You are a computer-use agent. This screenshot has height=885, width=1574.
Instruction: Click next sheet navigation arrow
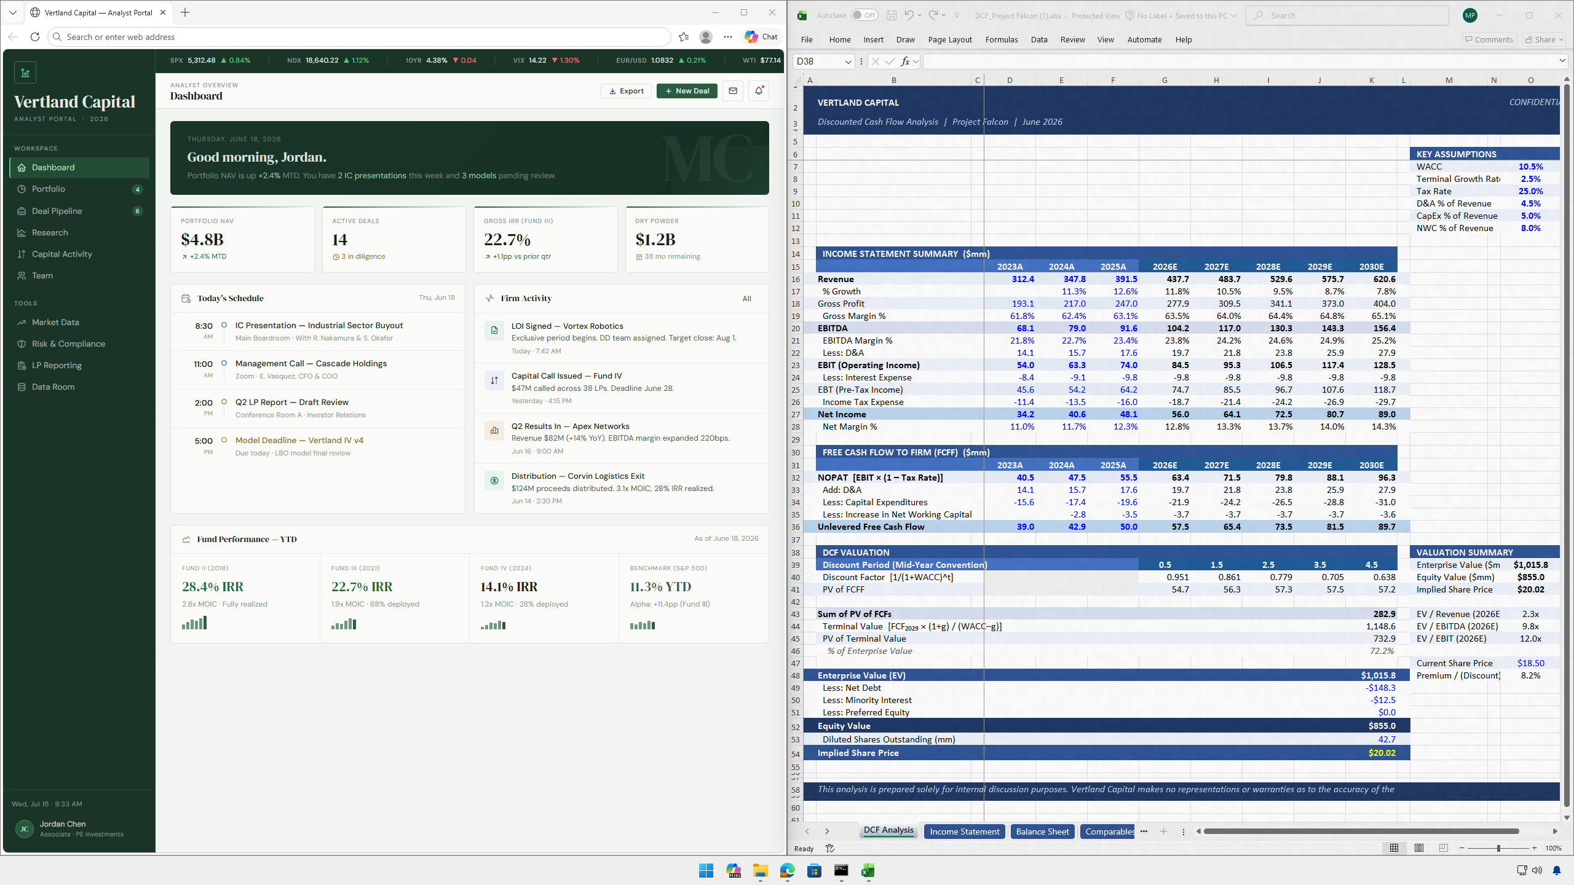pos(827,832)
